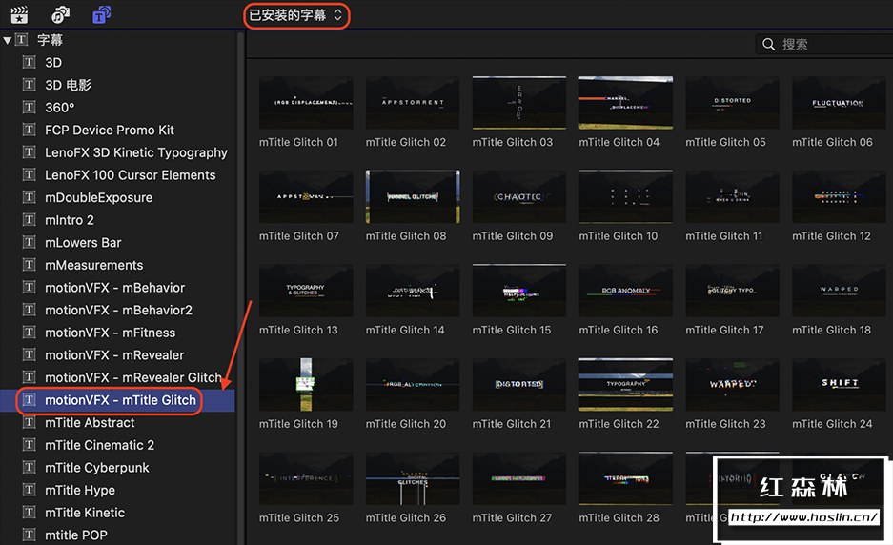
Task: Click T icon beside 3D 电影
Action: click(x=29, y=85)
